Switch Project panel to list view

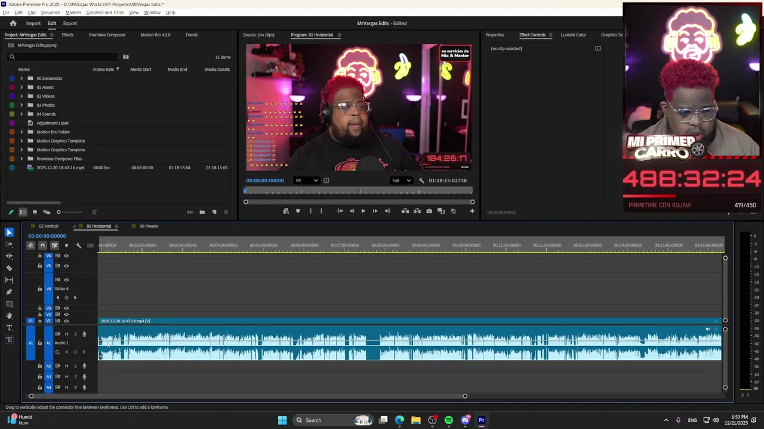(x=23, y=212)
